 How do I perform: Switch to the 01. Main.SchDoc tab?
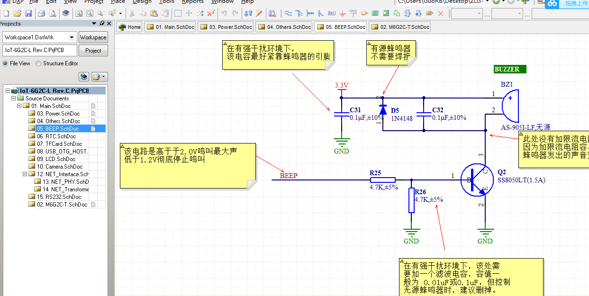pos(170,27)
